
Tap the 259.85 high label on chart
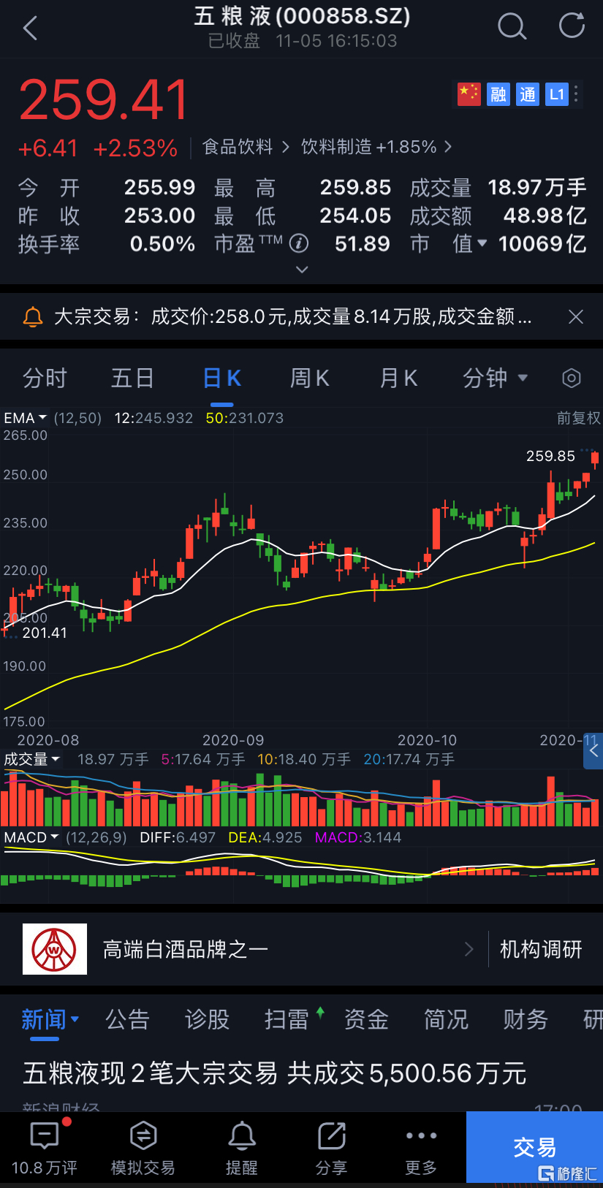click(x=550, y=456)
